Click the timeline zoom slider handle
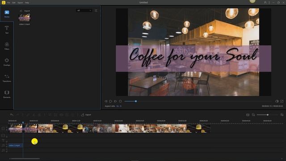This screenshot has width=286, height=161. (x=268, y=115)
